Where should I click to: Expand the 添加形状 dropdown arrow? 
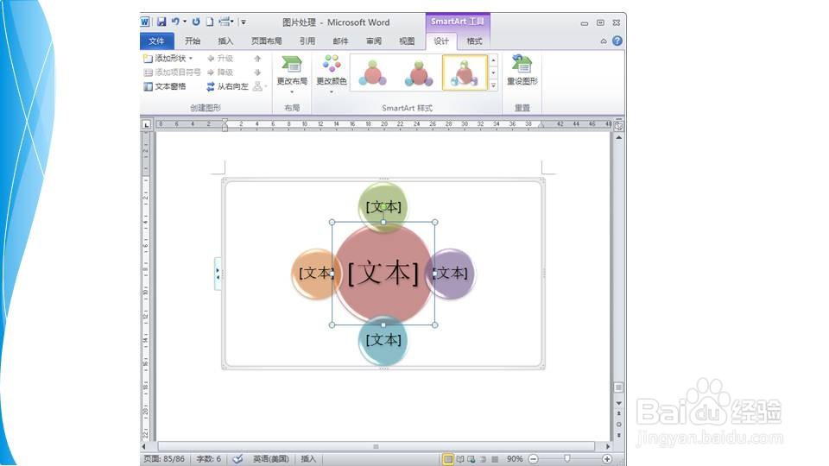click(191, 58)
